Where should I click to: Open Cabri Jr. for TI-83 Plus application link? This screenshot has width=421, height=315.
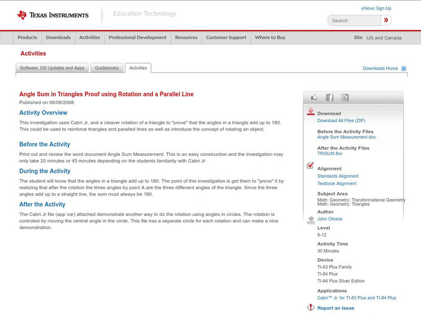click(357, 298)
